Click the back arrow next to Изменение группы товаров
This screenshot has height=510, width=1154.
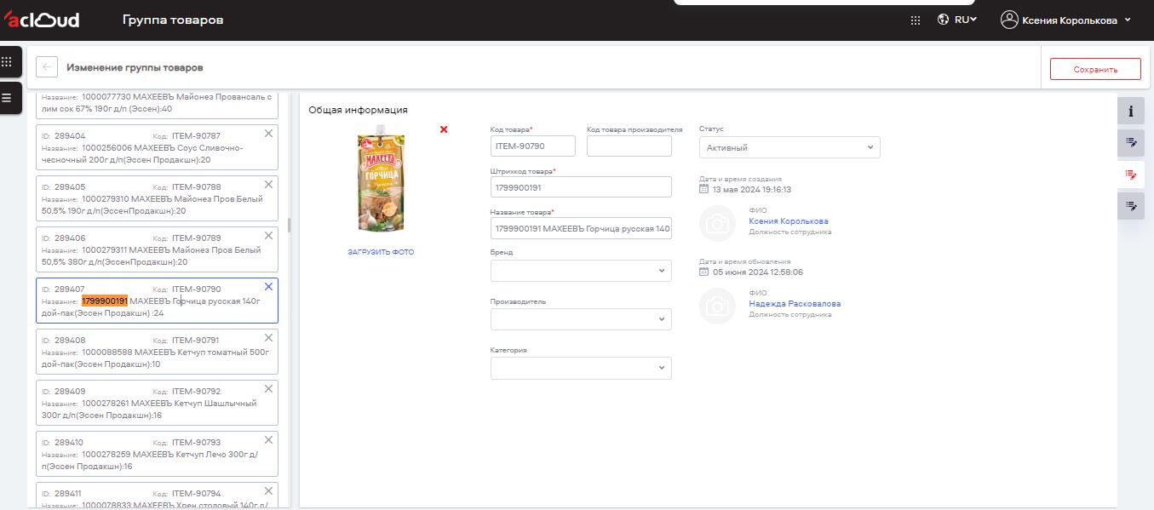coord(47,67)
